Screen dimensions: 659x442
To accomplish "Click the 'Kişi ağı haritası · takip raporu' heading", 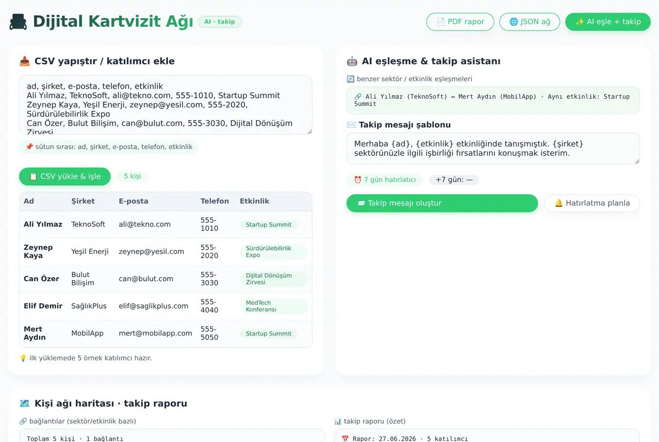I will [103, 404].
